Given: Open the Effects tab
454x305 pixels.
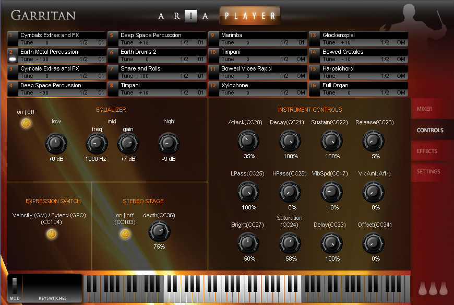Looking at the screenshot, I should click(x=427, y=151).
